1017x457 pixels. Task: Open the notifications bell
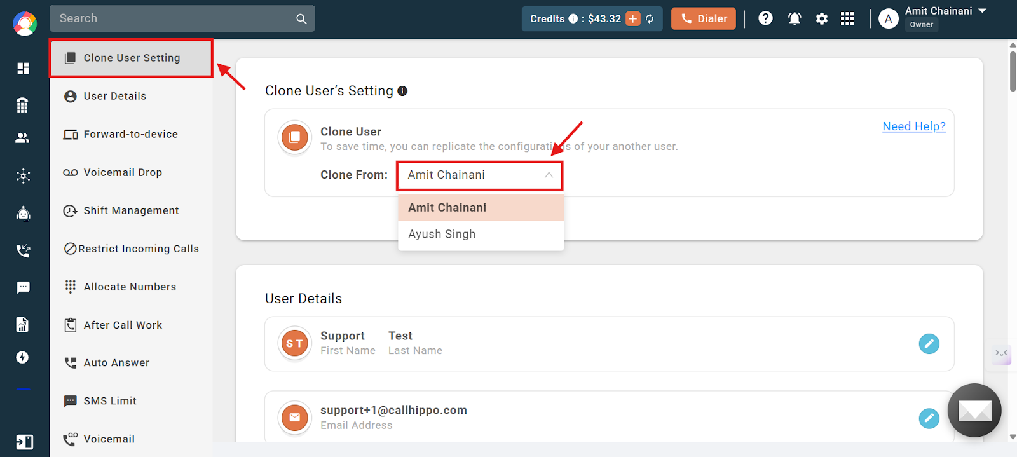pos(795,18)
